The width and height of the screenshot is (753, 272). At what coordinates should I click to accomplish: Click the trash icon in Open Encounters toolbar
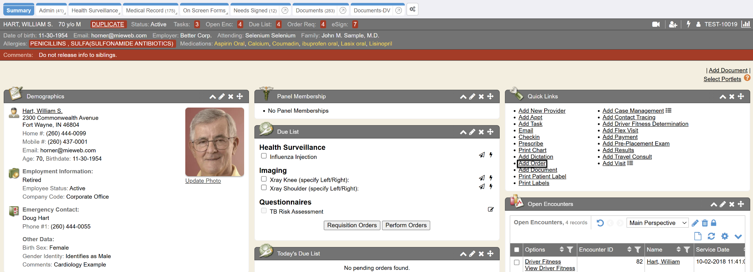(x=705, y=223)
